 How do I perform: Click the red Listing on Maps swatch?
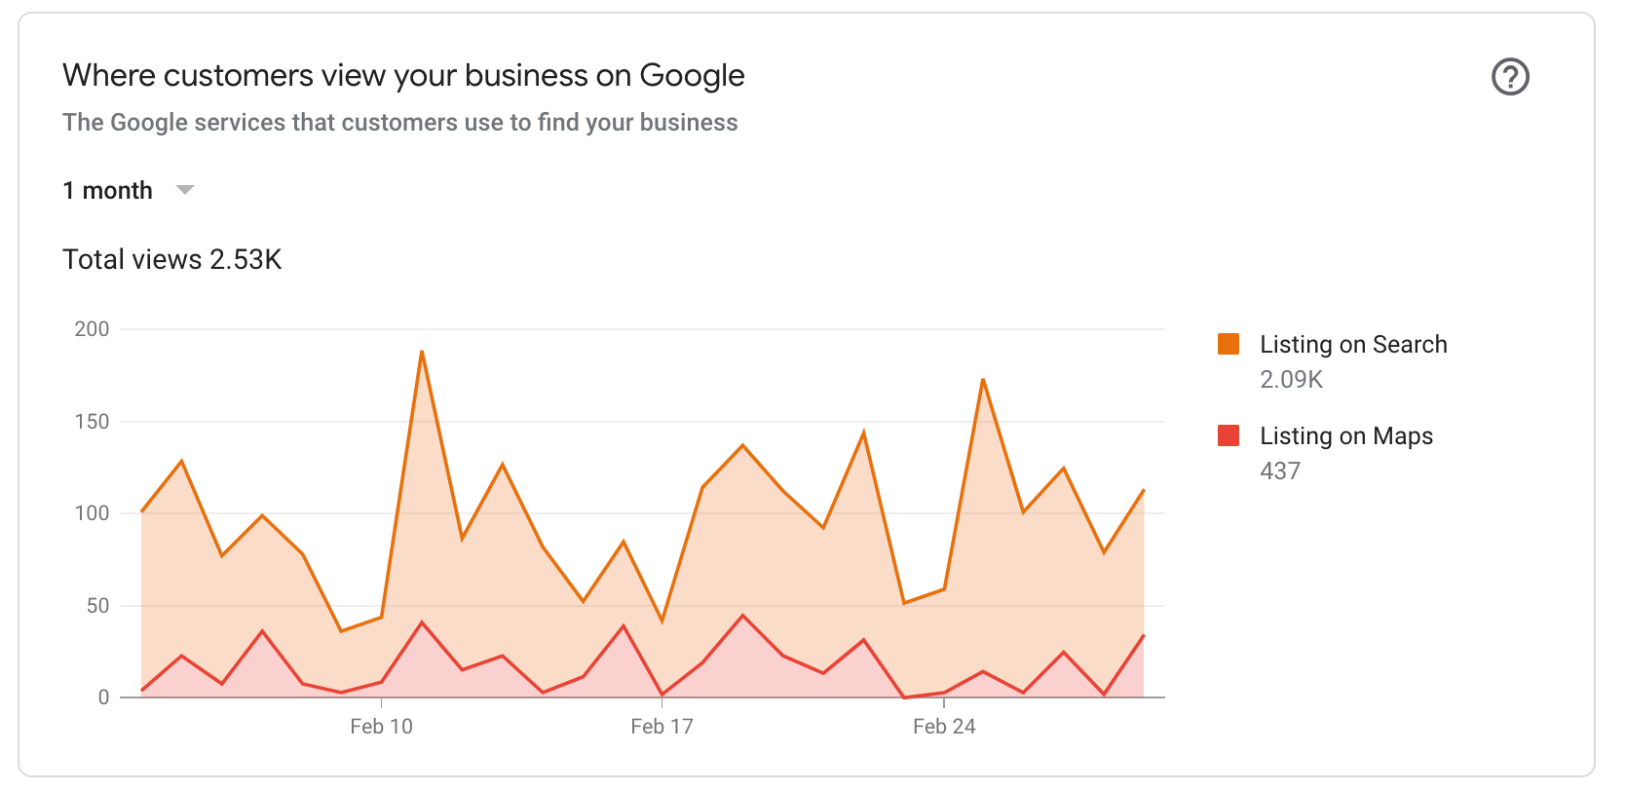pyautogui.click(x=1228, y=435)
